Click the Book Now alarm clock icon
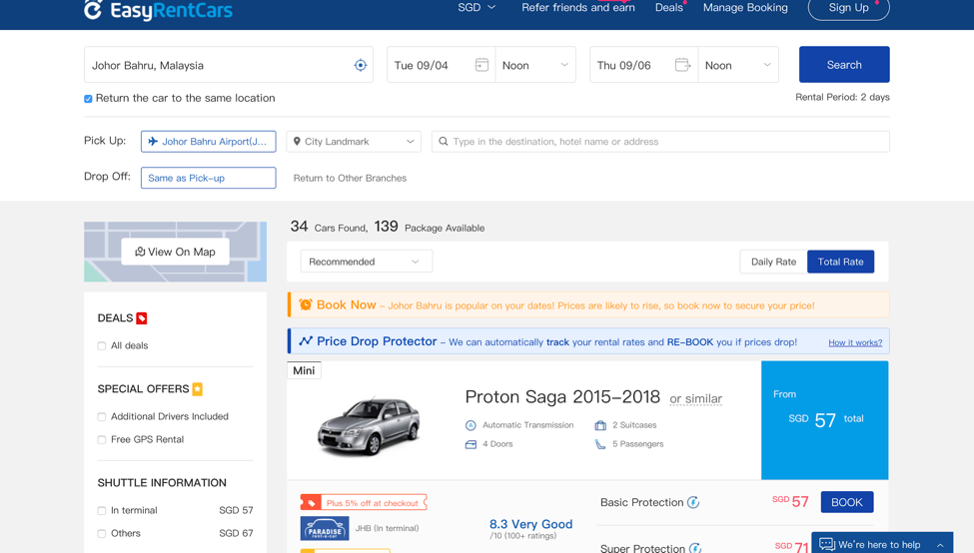This screenshot has height=553, width=974. pos(306,304)
